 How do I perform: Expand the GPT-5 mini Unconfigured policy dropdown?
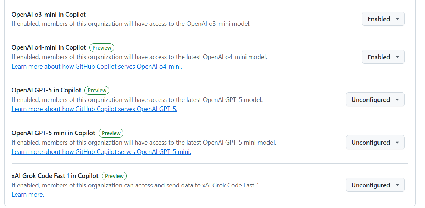(x=375, y=142)
